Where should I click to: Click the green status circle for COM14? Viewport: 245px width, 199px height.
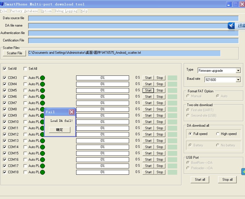[42, 147]
